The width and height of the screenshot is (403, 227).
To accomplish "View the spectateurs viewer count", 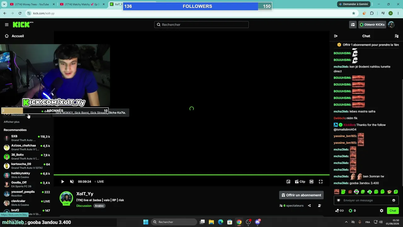I will coord(292,206).
